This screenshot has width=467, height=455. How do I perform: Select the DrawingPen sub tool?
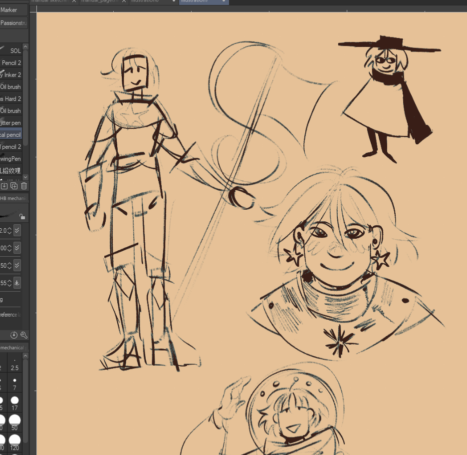(x=10, y=159)
